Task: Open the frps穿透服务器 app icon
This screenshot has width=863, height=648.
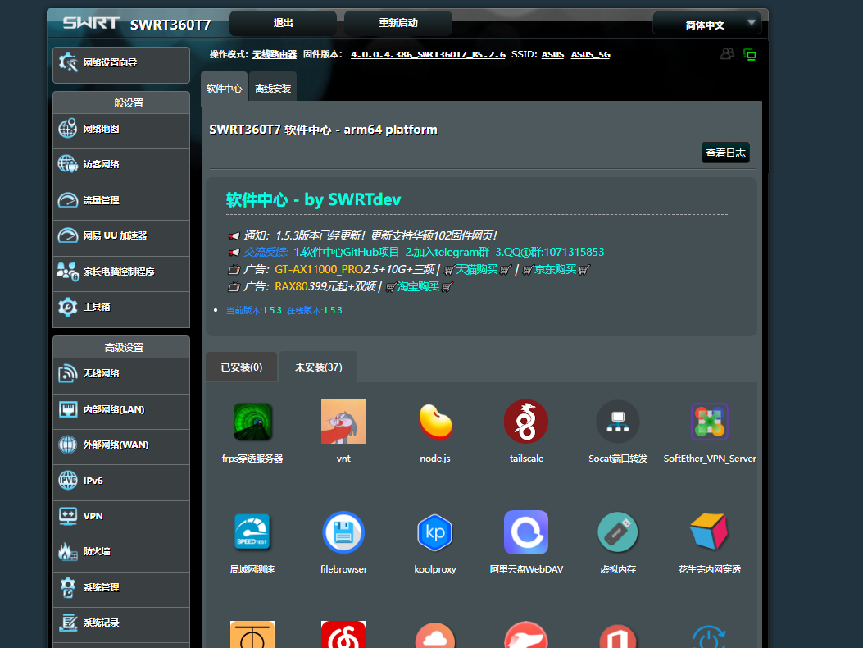Action: (x=252, y=422)
